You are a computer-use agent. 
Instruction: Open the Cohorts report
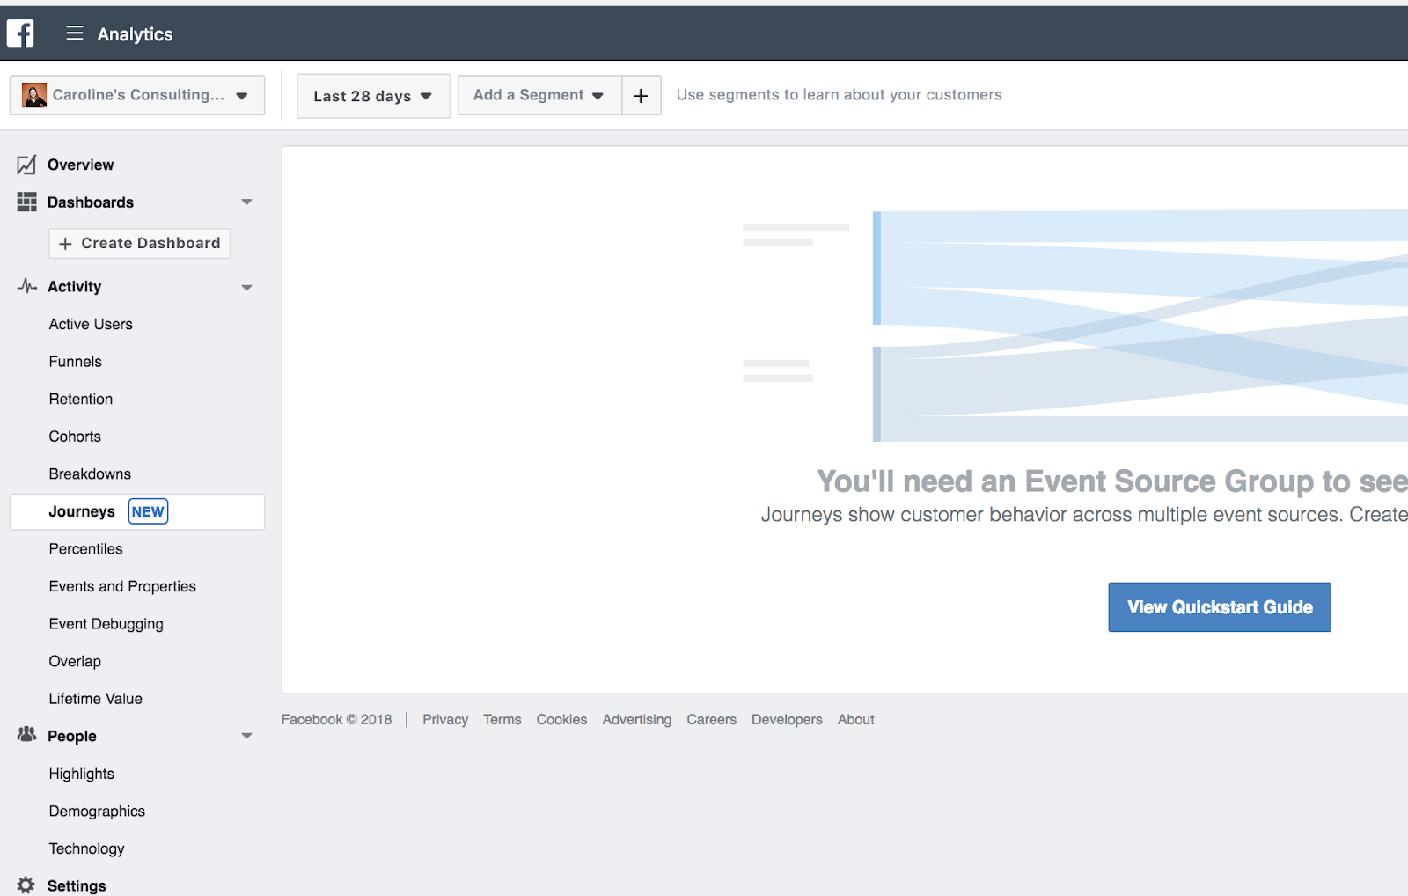[x=75, y=437]
